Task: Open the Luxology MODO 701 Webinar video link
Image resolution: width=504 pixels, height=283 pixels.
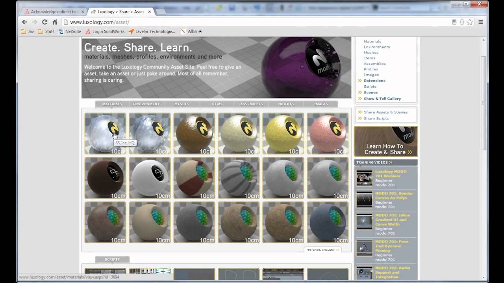Action: [391, 174]
